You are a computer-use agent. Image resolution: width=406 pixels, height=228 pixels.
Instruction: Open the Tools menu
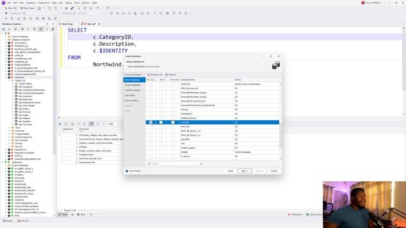tap(77, 3)
